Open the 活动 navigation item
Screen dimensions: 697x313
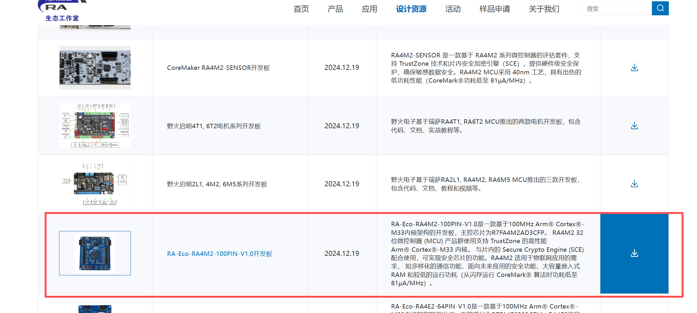click(x=453, y=9)
